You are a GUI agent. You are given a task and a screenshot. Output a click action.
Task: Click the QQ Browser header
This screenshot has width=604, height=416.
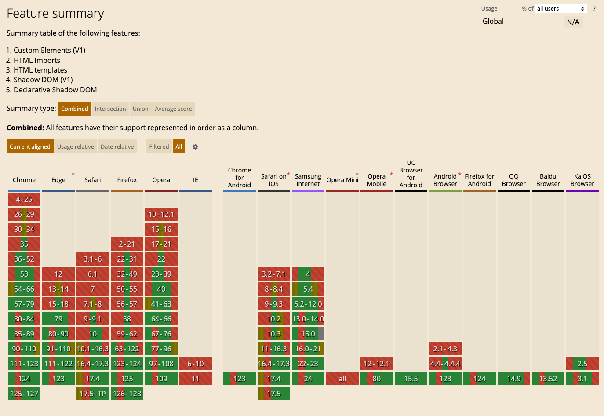514,180
